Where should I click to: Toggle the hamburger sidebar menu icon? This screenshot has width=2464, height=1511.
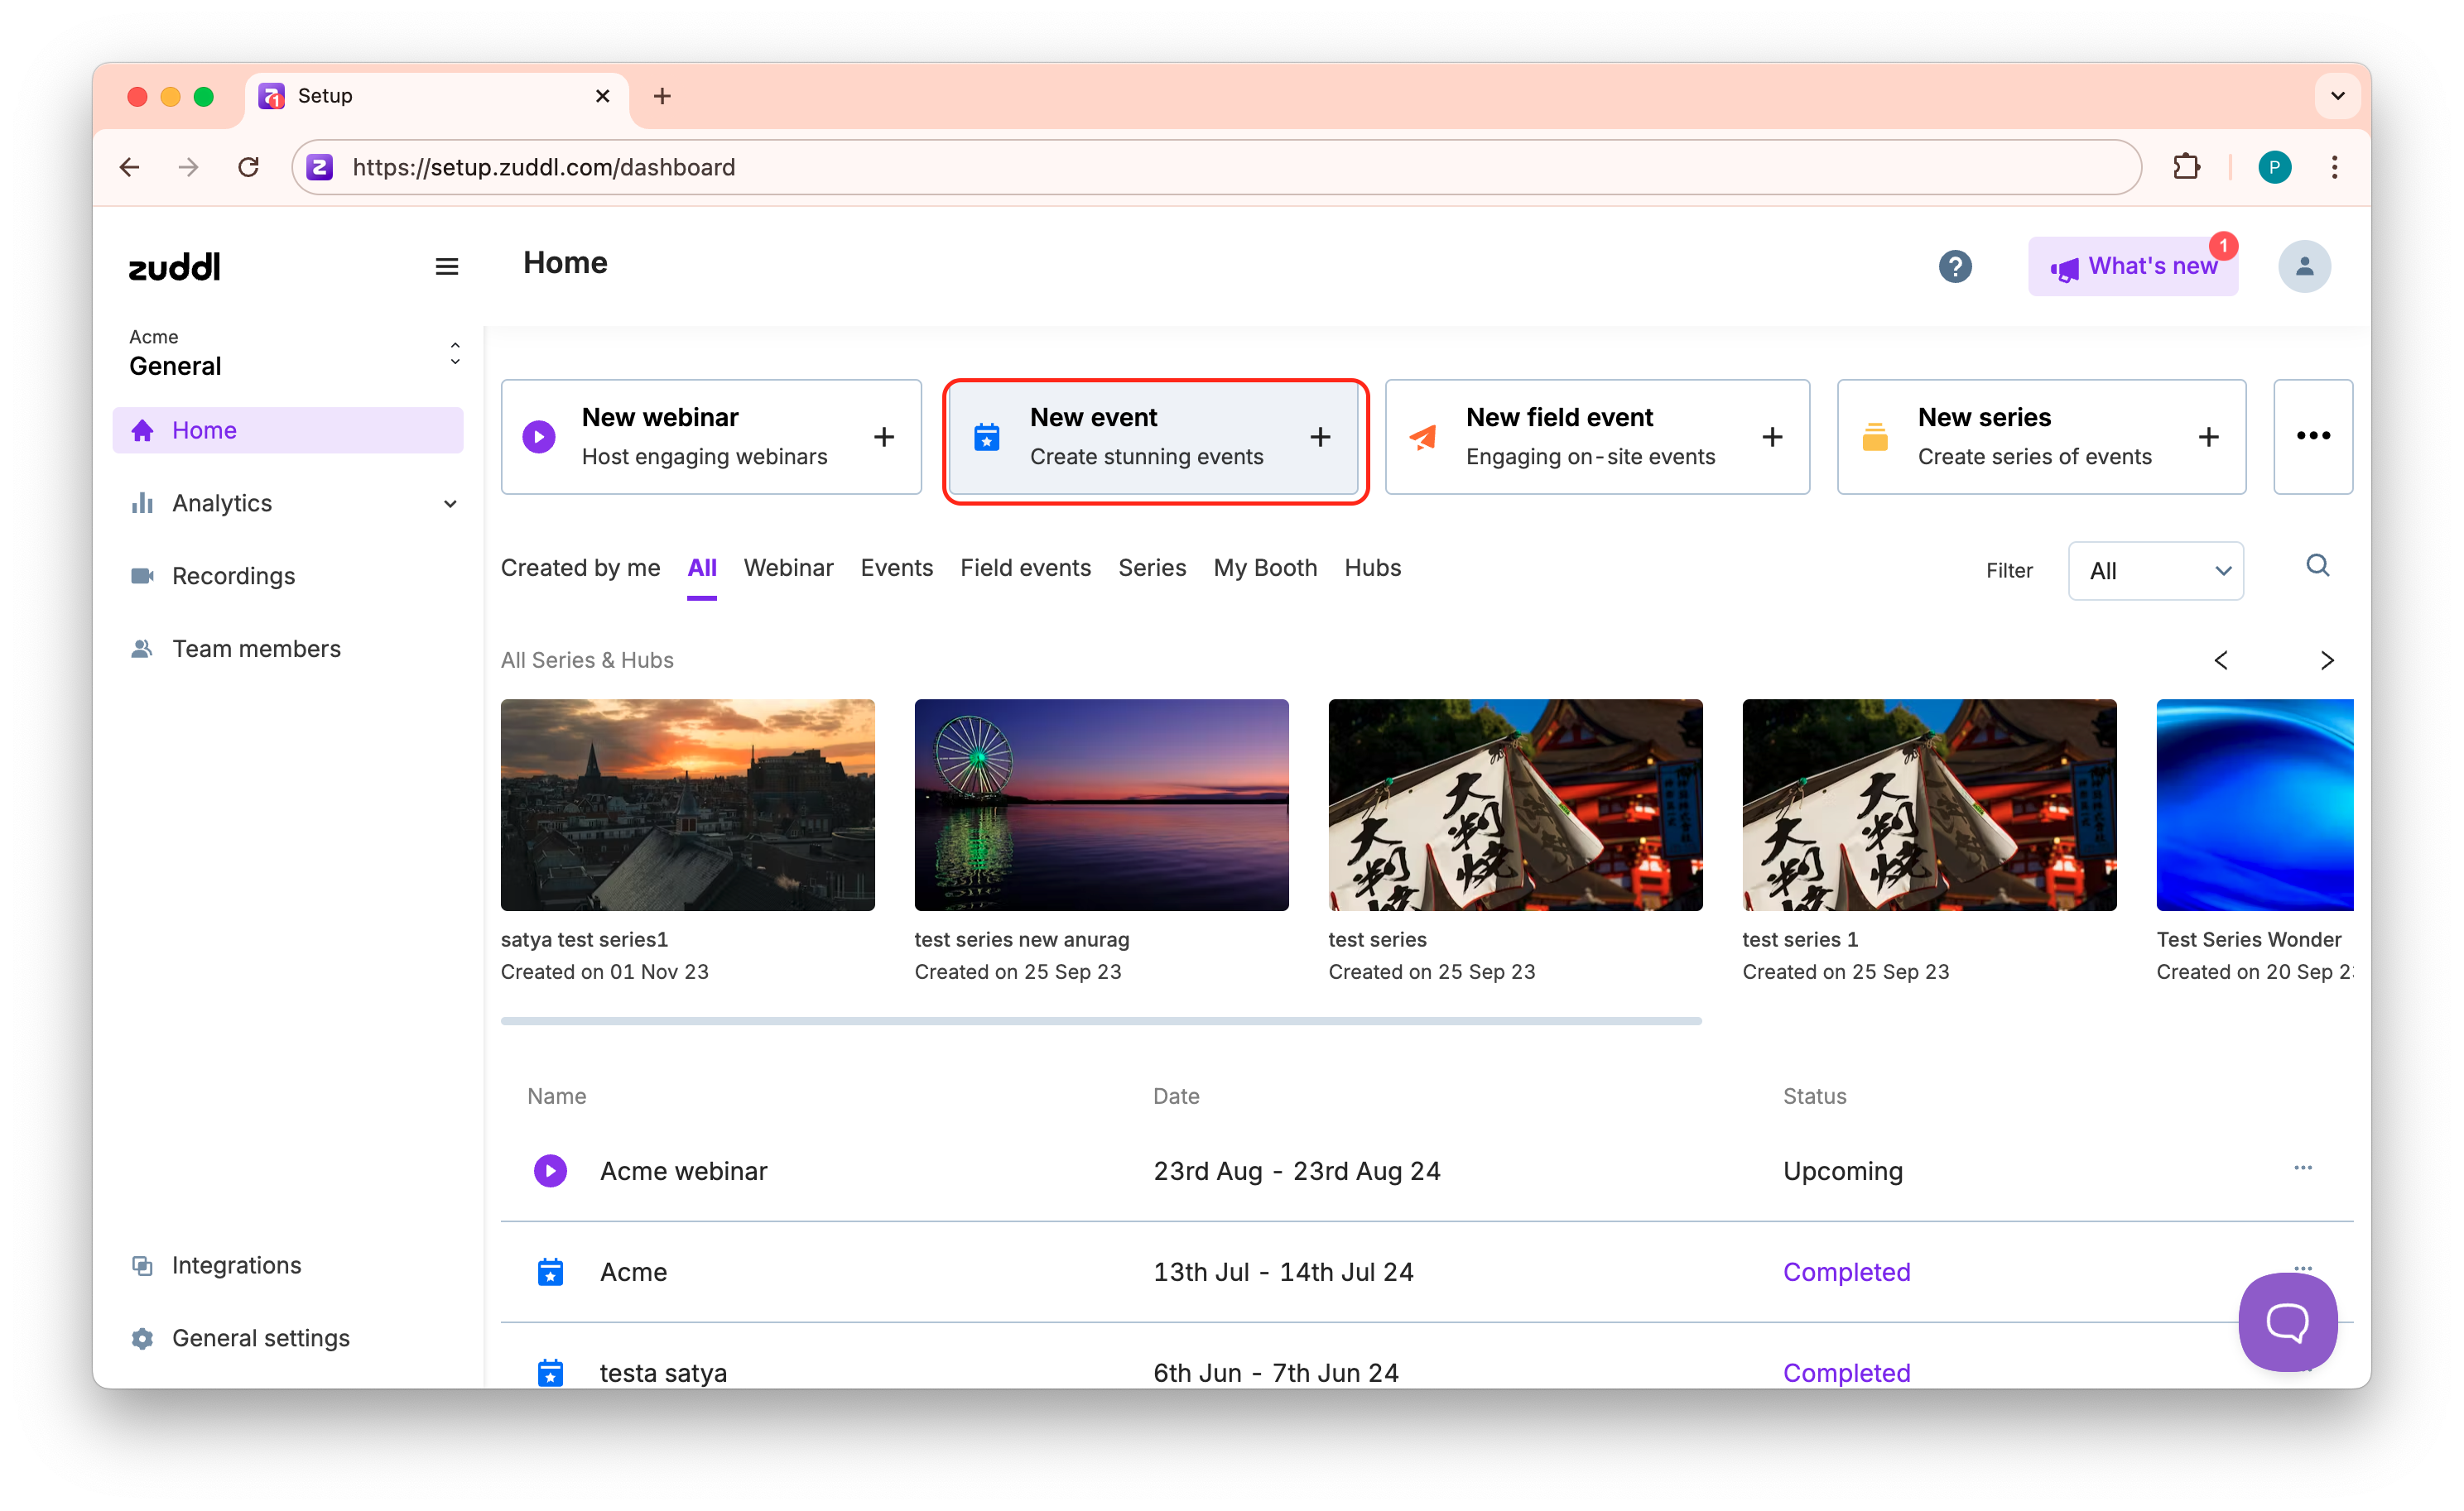coord(447,266)
